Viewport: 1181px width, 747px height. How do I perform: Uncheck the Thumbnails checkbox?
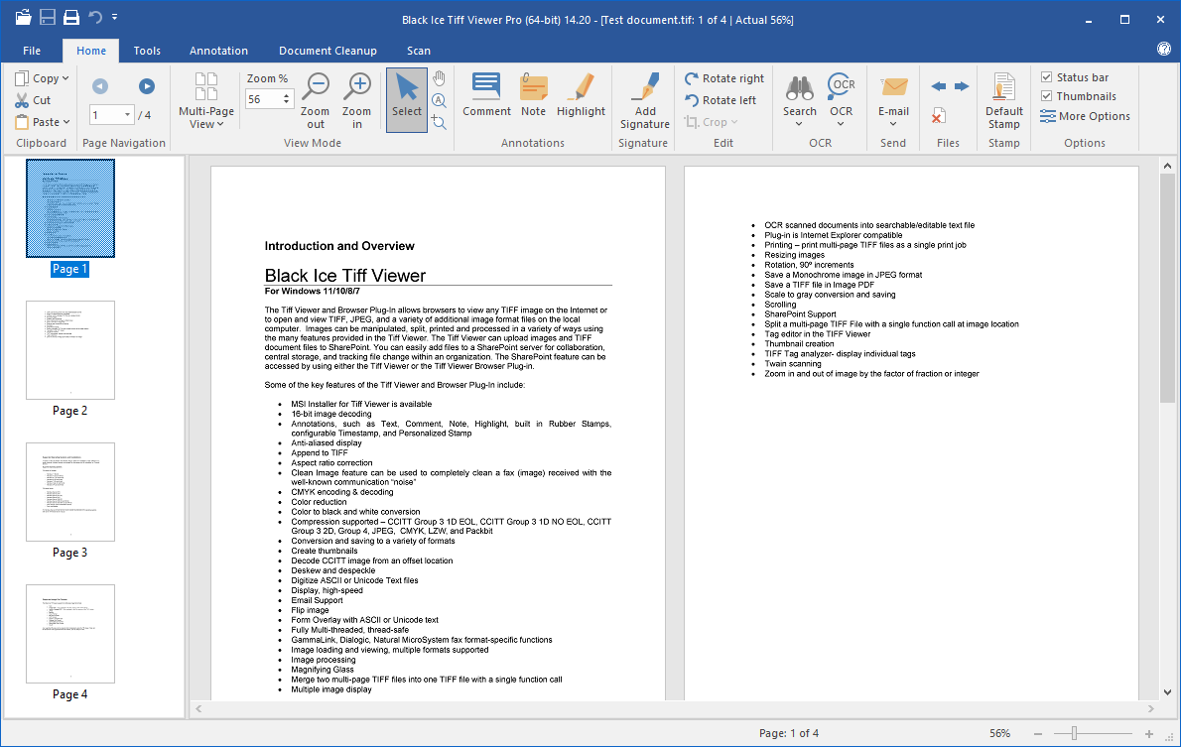[x=1047, y=96]
